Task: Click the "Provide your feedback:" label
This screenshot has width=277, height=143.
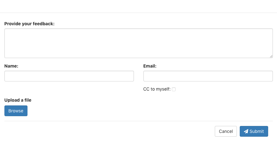Action: point(29,24)
